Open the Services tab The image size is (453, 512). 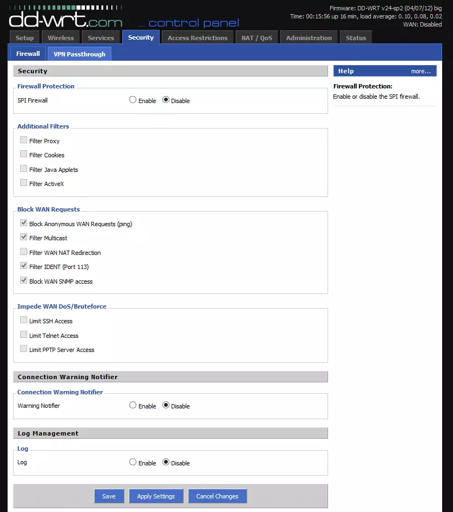(101, 38)
